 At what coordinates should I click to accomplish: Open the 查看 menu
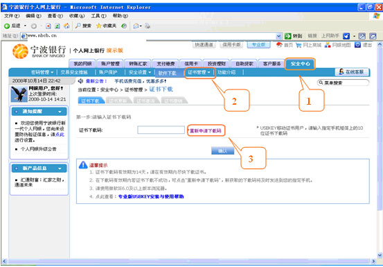point(55,16)
